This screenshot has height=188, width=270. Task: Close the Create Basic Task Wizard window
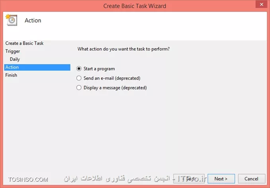click(261, 4)
